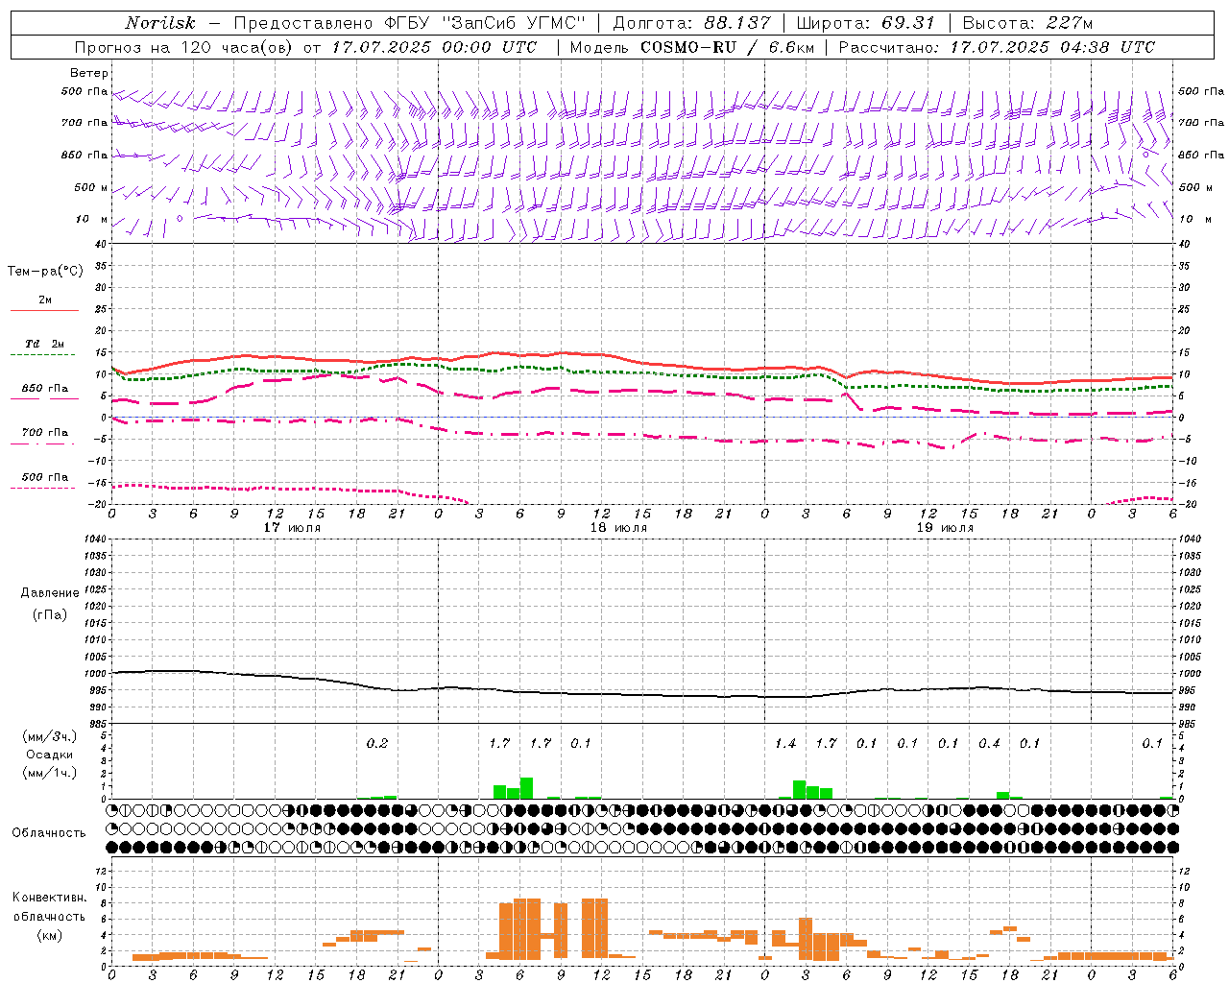The width and height of the screenshot is (1229, 983).
Task: Click the 'Предоставлено ФГБУ "ЗапСиб УГМС"' provider text
Action: [x=410, y=23]
